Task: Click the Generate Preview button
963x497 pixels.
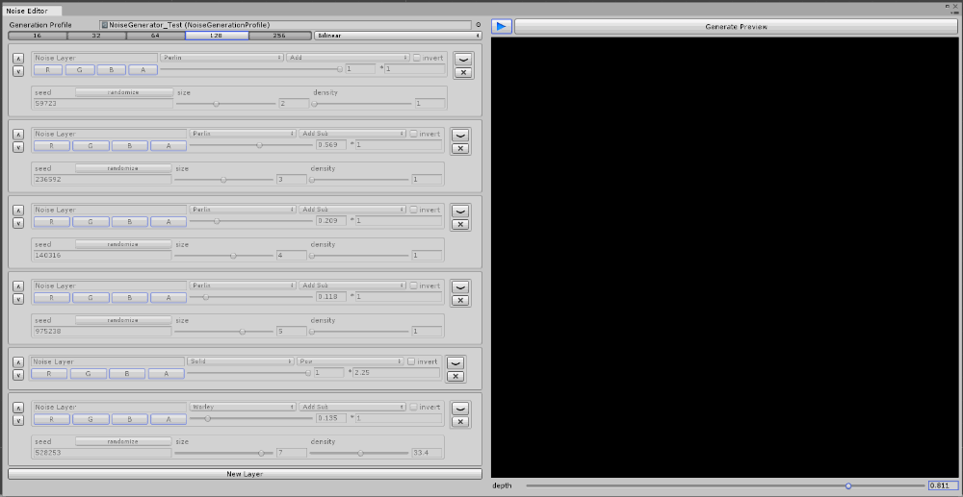Action: click(736, 26)
